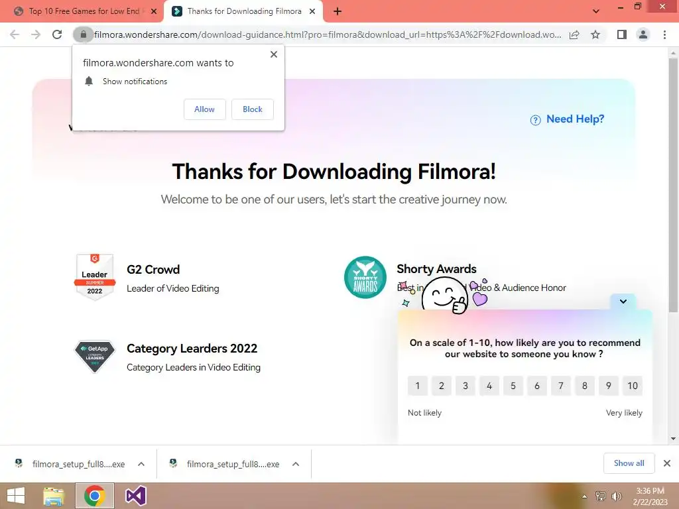Click the browser back arrow
Viewport: 679px width, 509px height.
pyautogui.click(x=15, y=34)
